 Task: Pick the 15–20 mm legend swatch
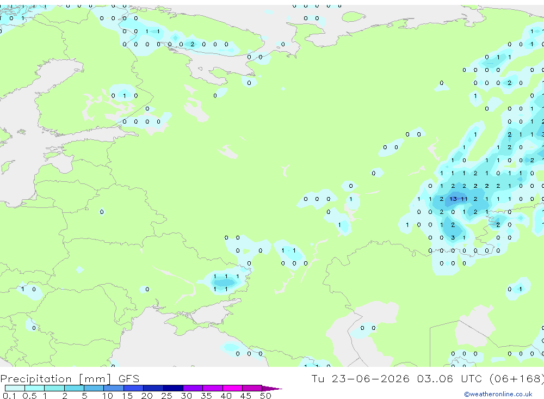pos(134,388)
